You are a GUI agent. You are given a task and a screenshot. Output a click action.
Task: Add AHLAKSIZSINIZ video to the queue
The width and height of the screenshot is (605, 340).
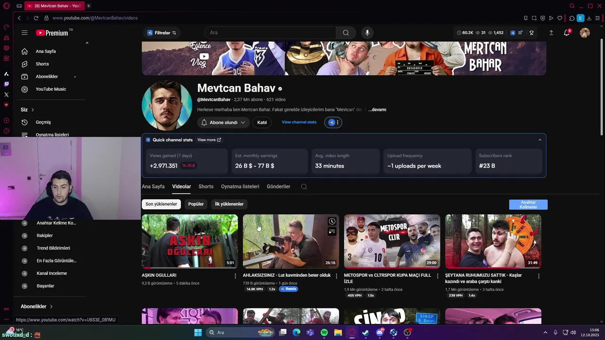[332, 231]
